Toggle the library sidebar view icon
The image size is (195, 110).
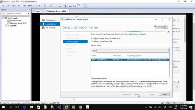(66, 6)
